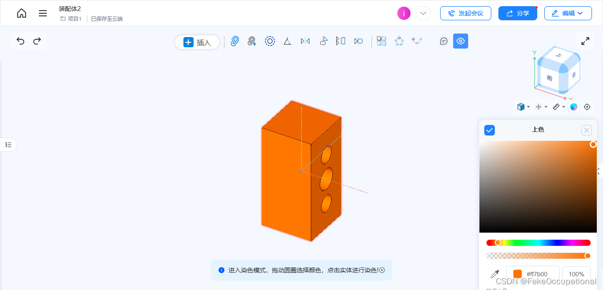
Task: Click the 发起会议 start meeting button
Action: pyautogui.click(x=465, y=13)
